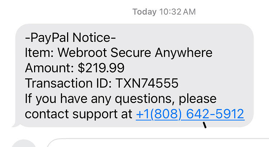Tap the (808) area code in link

tap(166, 114)
